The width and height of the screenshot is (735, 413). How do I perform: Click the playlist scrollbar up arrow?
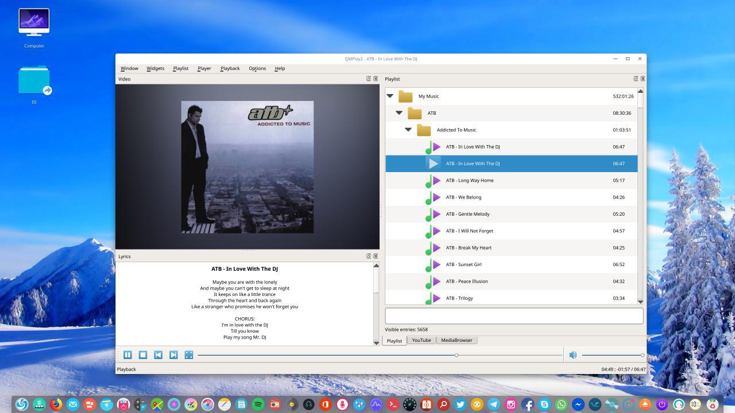click(x=640, y=91)
